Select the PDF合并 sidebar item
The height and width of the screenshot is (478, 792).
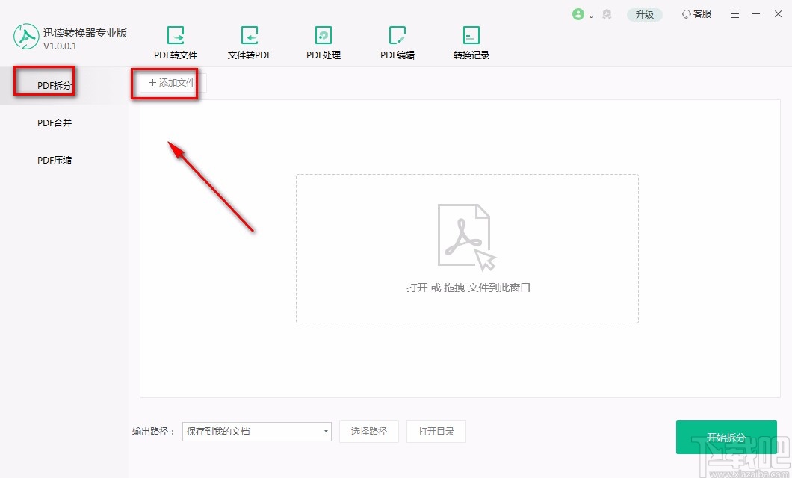coord(53,122)
